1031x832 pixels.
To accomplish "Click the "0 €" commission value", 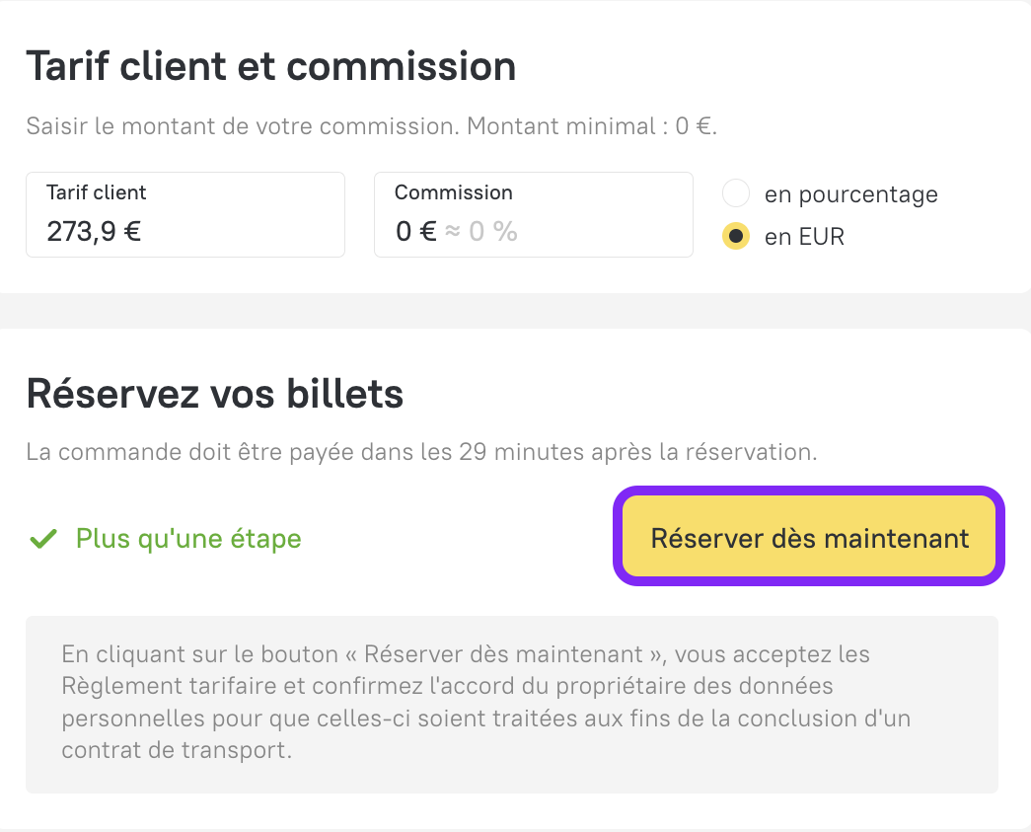I will pos(415,231).
